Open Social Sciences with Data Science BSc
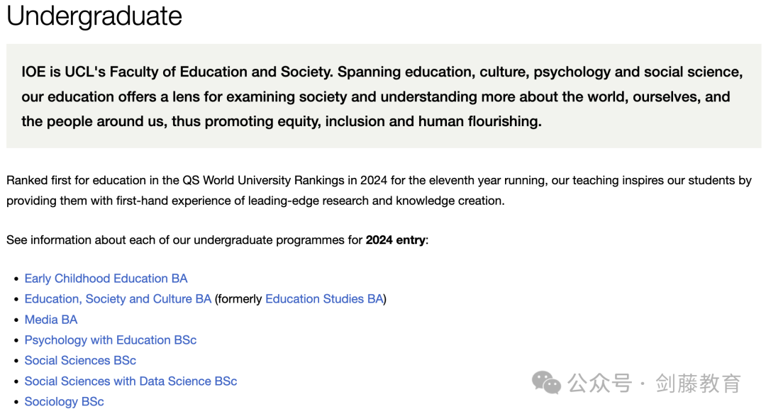766x414 pixels. [x=131, y=381]
